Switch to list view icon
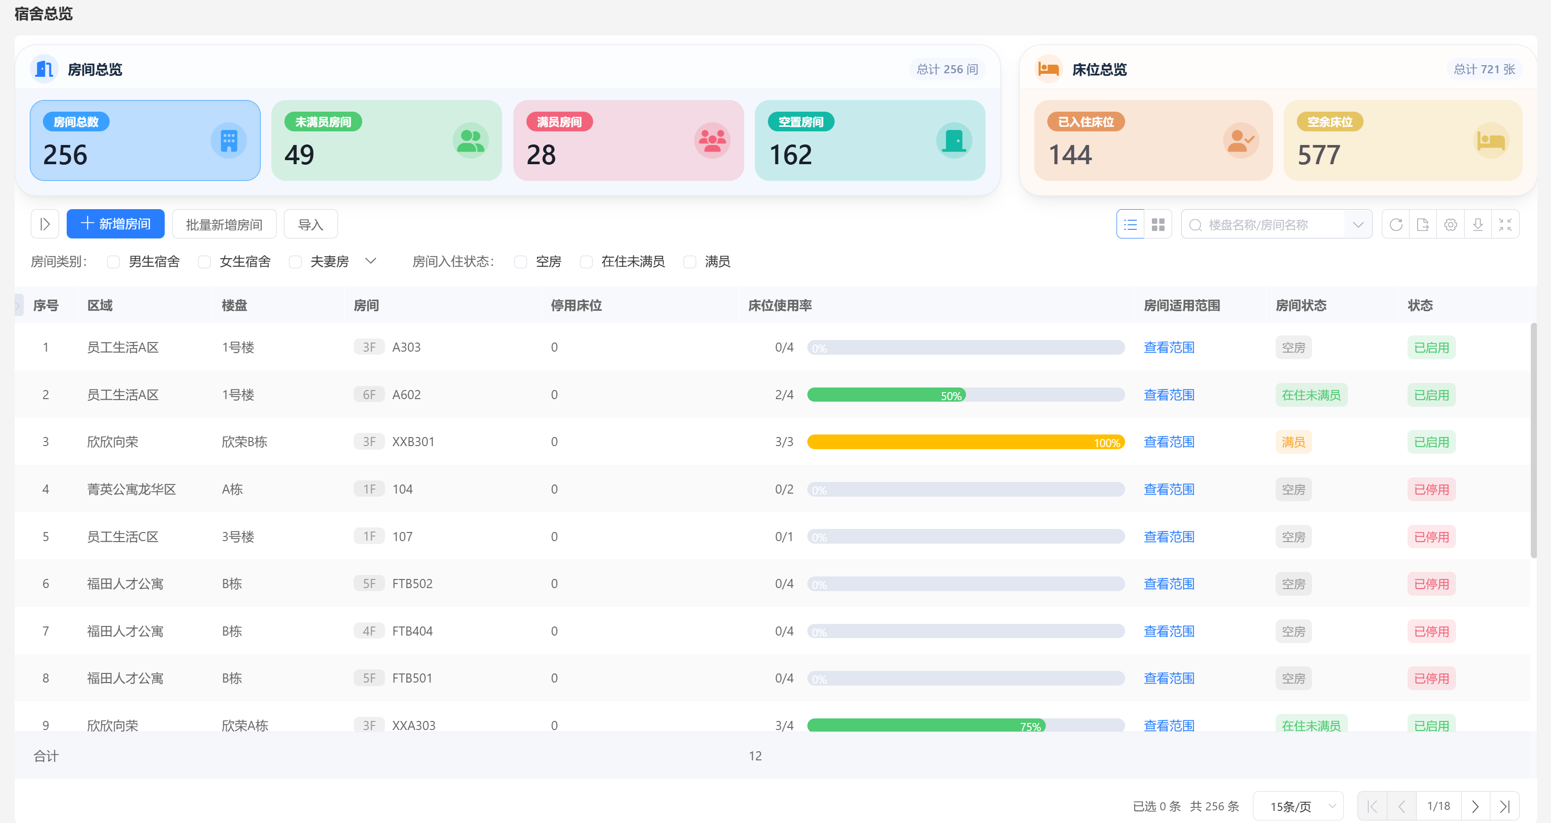1551x823 pixels. pos(1130,224)
